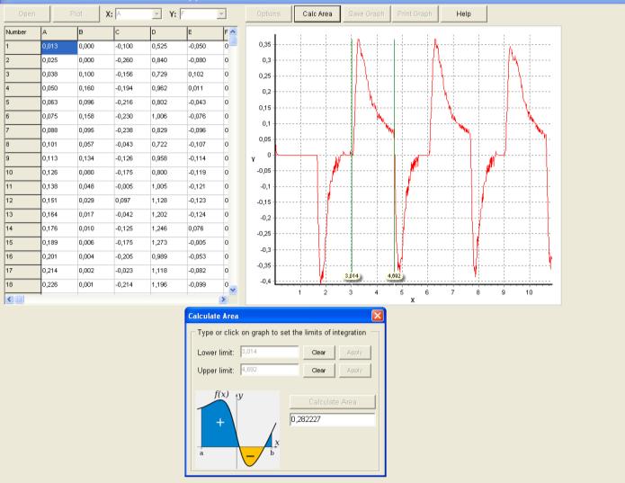Screen dimensions: 625x483
Task: Click the Calc Area button
Action: 317,14
